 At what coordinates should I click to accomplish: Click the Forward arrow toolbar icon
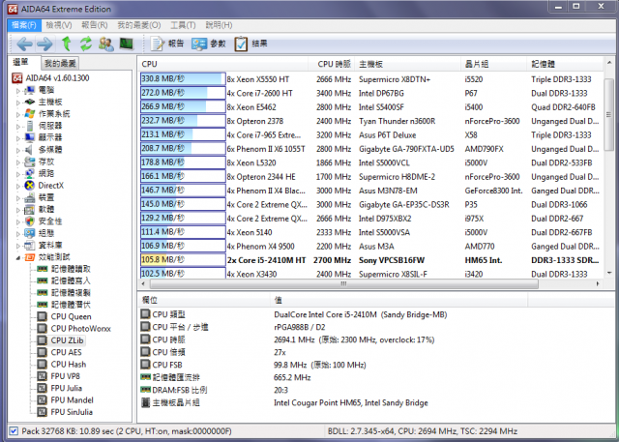(44, 44)
